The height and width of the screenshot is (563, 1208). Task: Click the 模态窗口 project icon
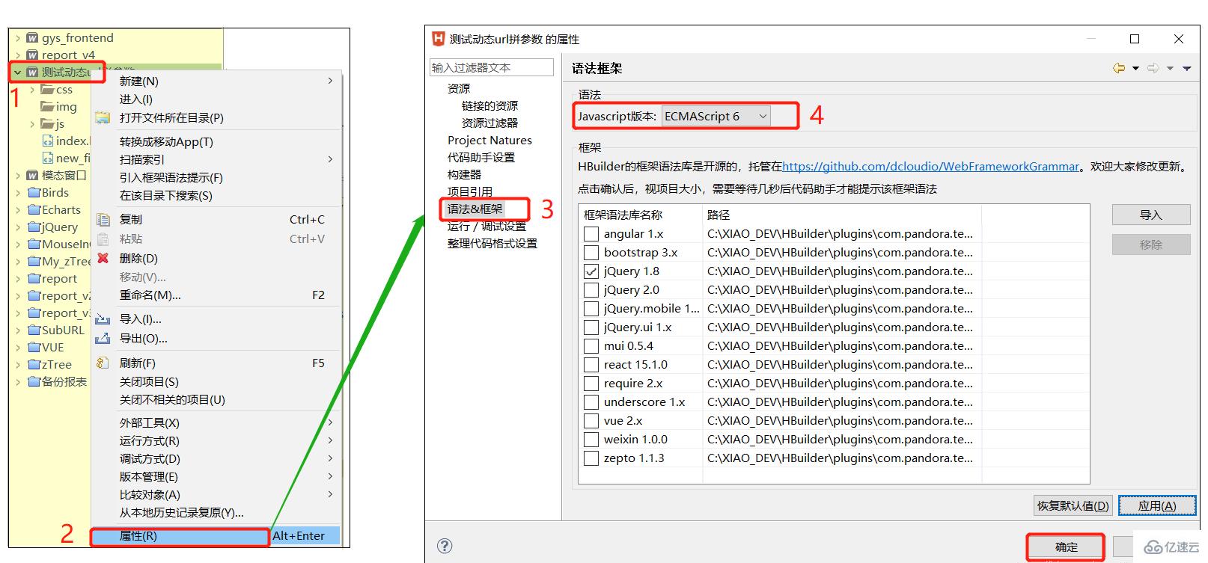(32, 176)
